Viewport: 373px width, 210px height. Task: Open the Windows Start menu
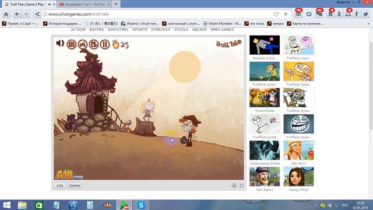click(x=6, y=205)
